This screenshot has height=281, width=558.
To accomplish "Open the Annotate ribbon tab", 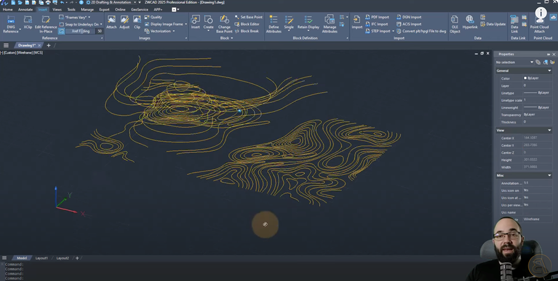I will [x=25, y=10].
